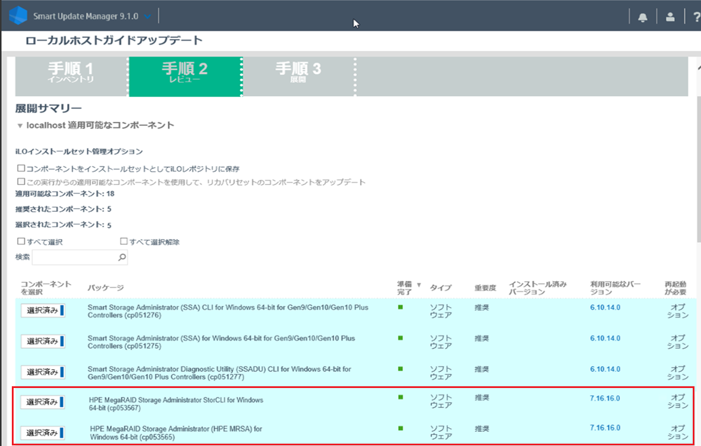Click the インストール済みバージョン column header
This screenshot has width=701, height=446.
pyautogui.click(x=538, y=288)
